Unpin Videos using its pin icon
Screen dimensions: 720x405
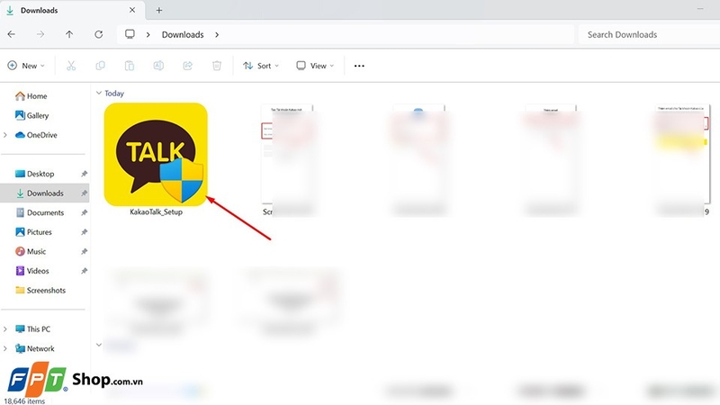click(x=84, y=271)
